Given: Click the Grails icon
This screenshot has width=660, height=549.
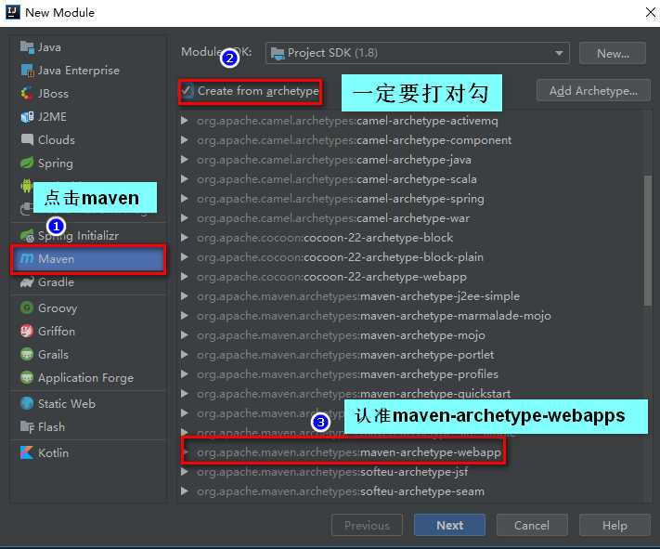Looking at the screenshot, I should [x=27, y=354].
